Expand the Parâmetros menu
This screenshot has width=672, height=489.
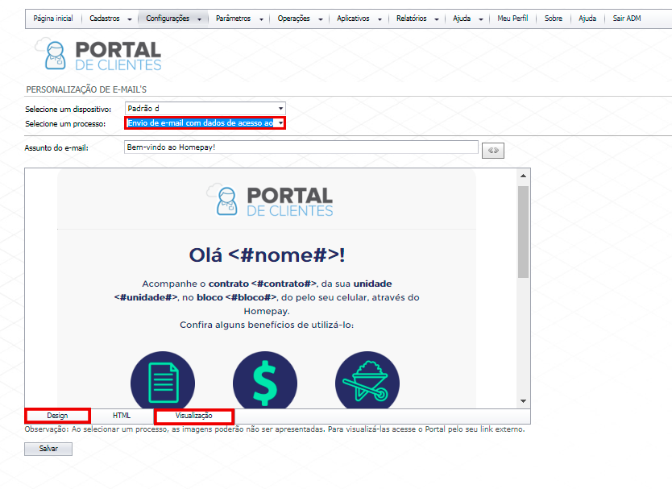click(x=239, y=19)
